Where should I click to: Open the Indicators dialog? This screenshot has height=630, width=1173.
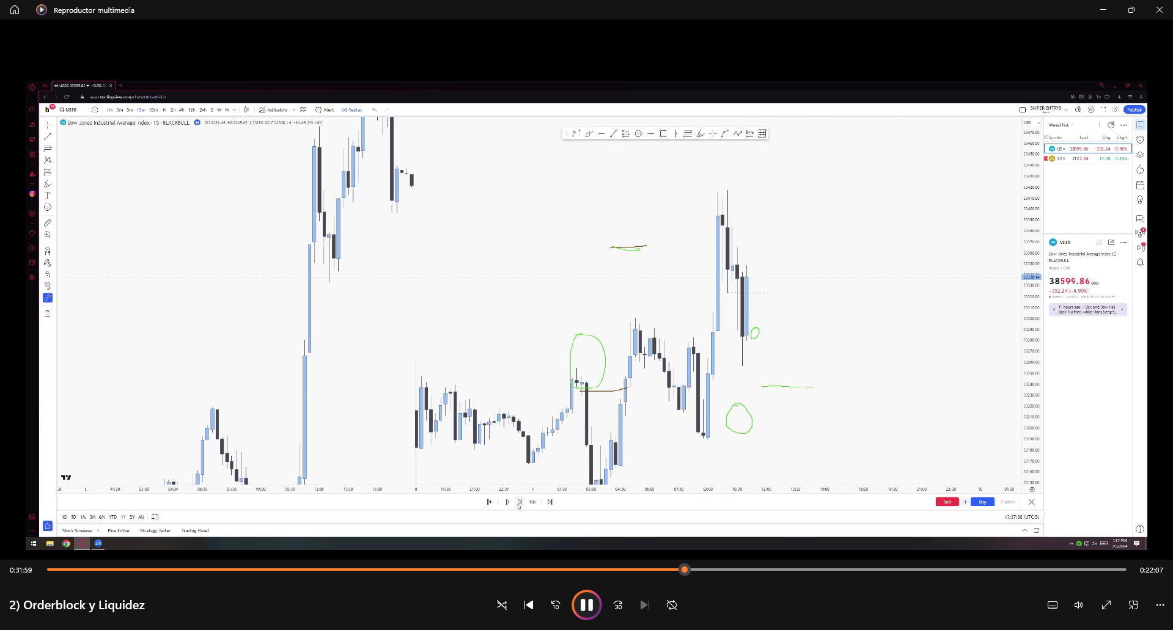coord(273,110)
